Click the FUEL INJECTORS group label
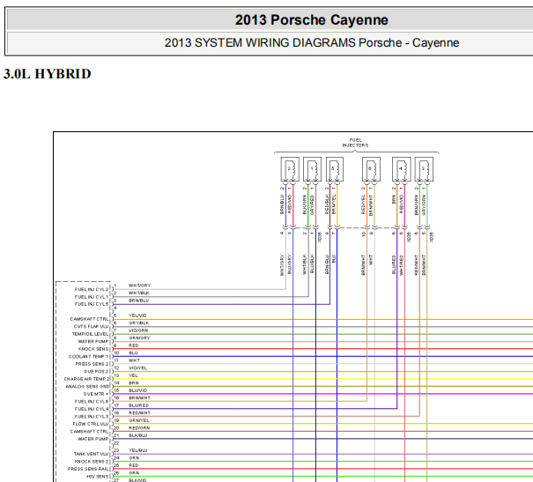 click(355, 143)
